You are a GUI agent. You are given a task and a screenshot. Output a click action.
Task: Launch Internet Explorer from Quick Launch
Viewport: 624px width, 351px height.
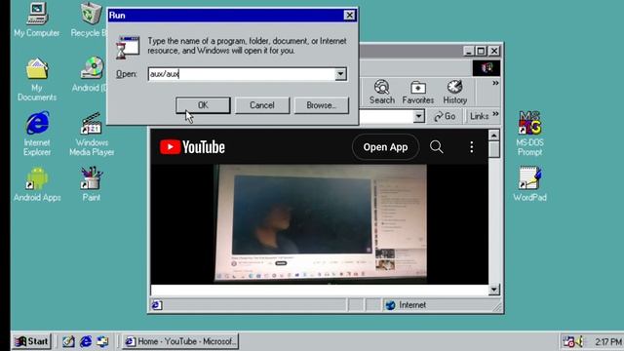tap(86, 341)
